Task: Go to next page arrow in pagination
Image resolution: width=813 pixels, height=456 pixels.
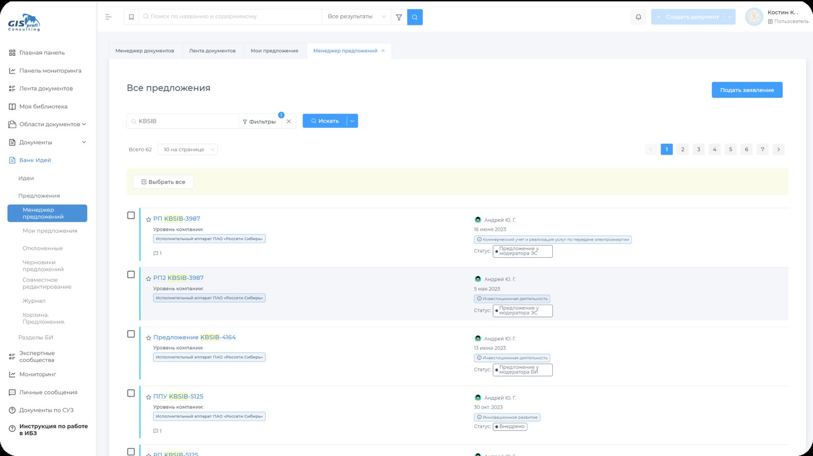Action: [x=778, y=149]
